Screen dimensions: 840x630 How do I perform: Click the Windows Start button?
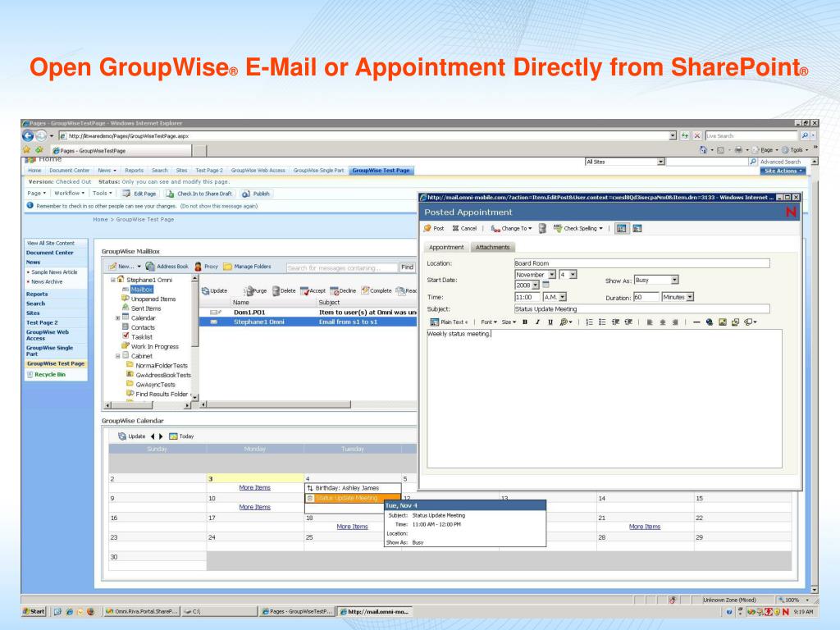pos(34,611)
